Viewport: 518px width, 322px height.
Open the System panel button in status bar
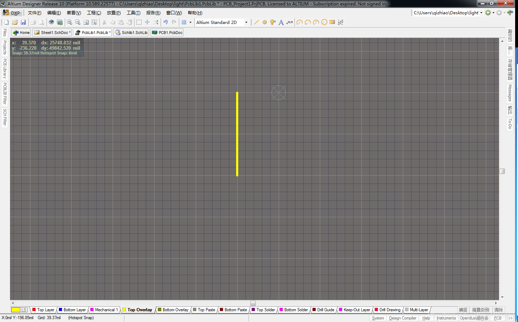[378, 318]
